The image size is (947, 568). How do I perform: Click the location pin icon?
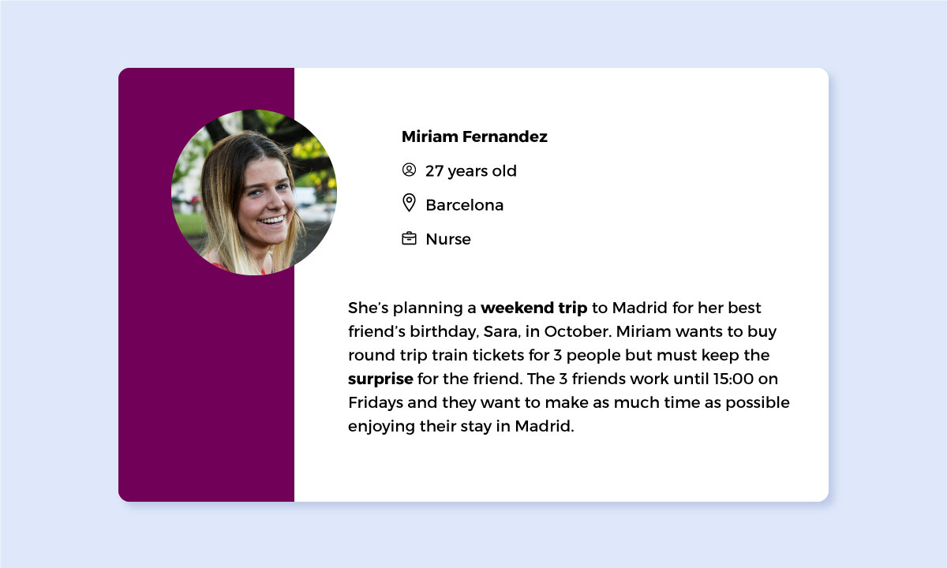[409, 204]
